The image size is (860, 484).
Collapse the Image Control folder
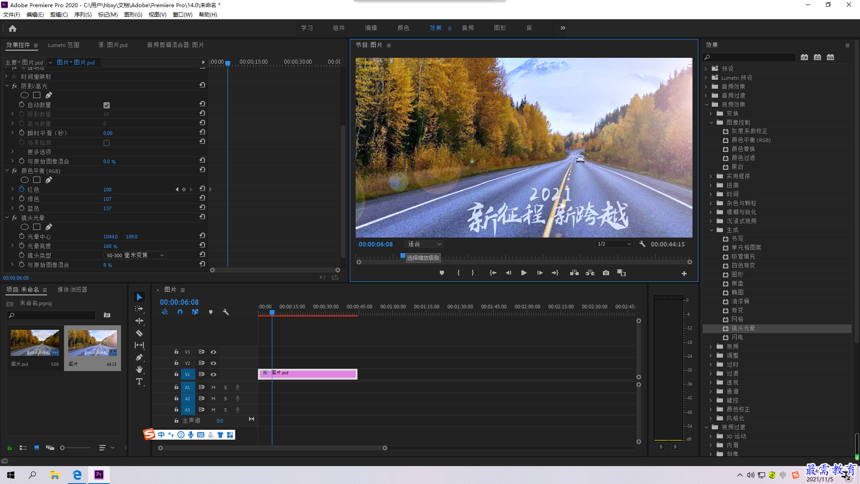tap(711, 122)
